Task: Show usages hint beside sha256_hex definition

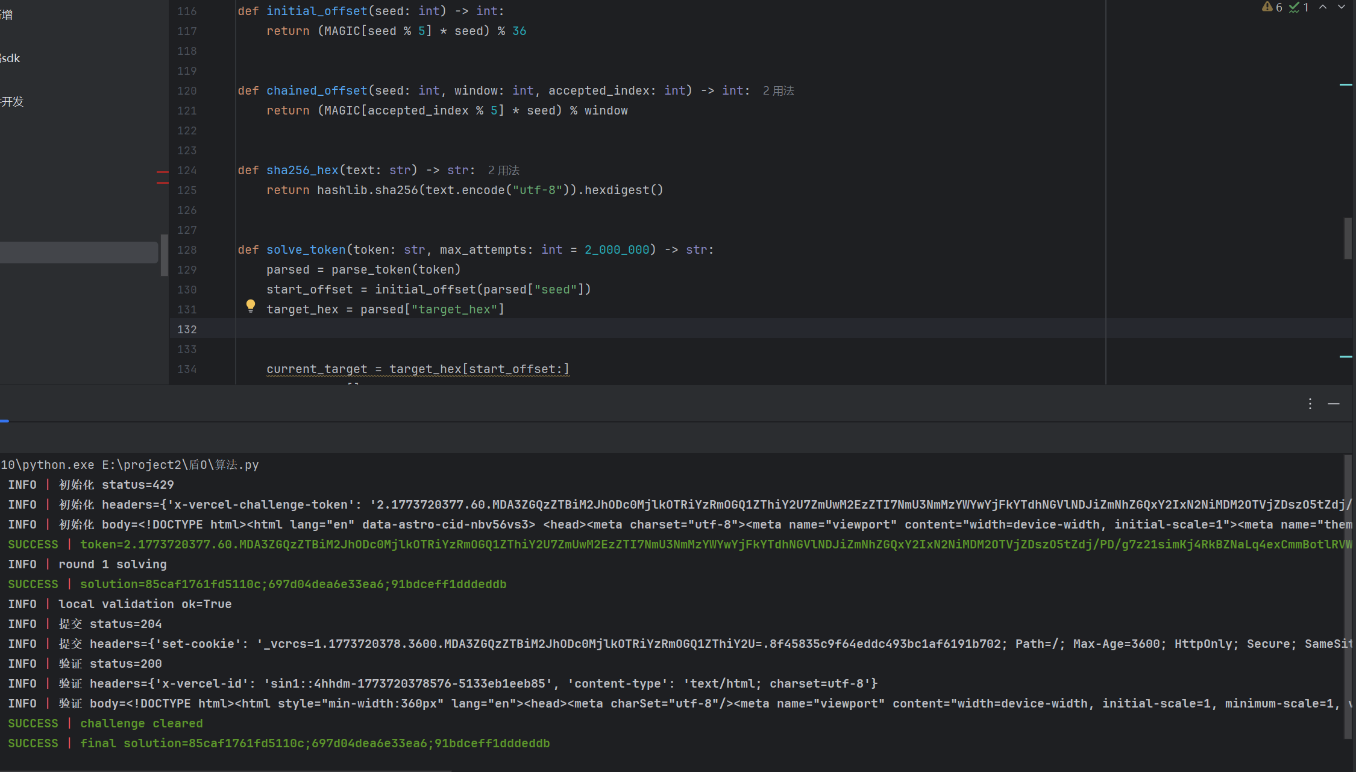Action: (504, 171)
